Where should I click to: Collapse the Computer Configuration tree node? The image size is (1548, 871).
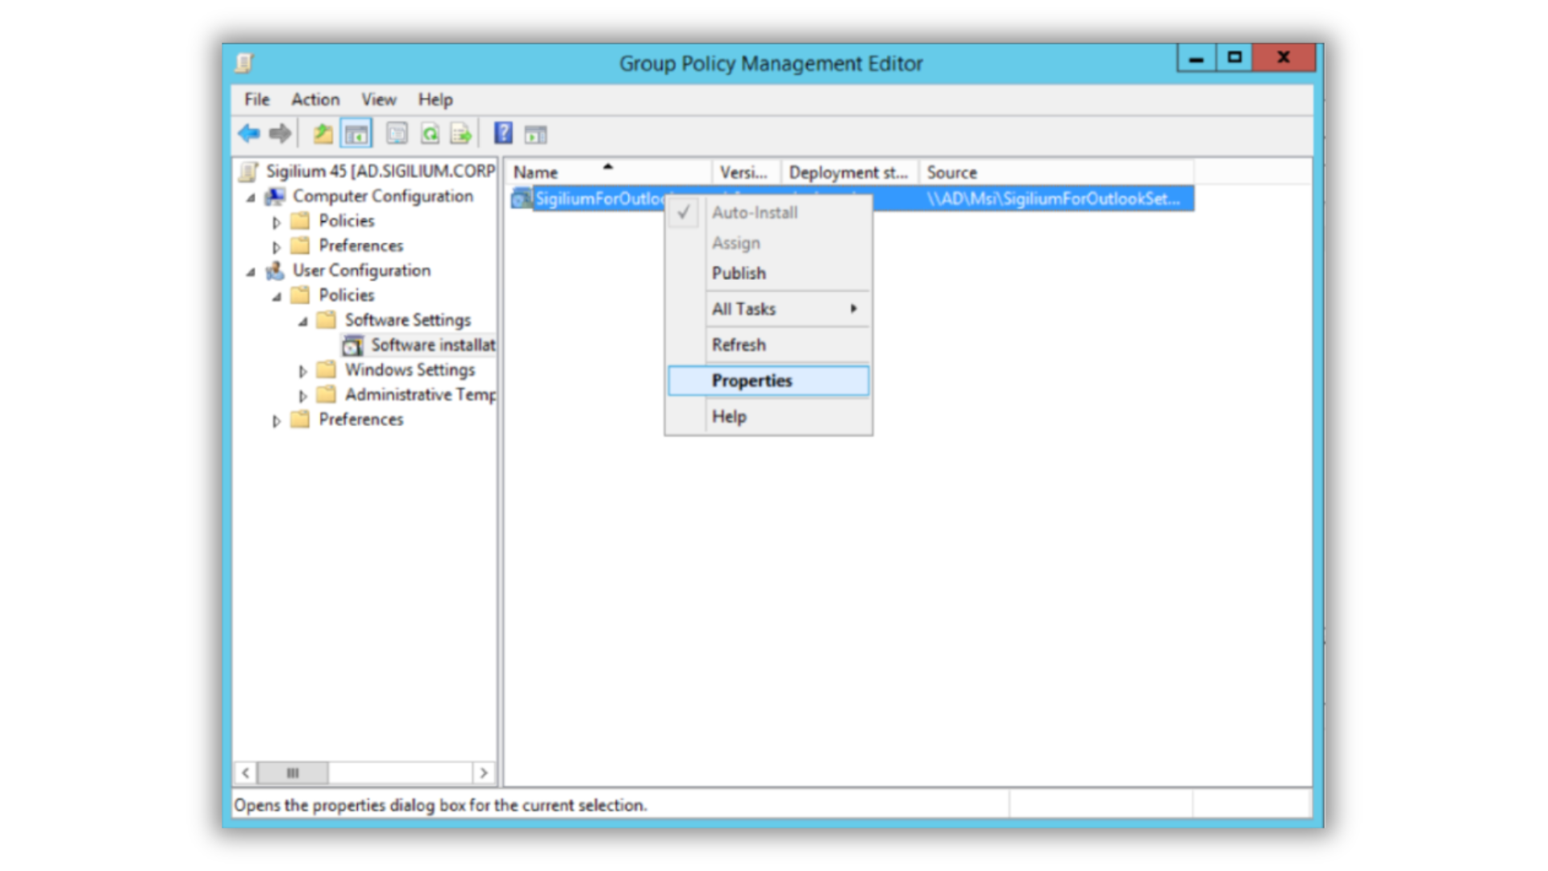pyautogui.click(x=251, y=198)
